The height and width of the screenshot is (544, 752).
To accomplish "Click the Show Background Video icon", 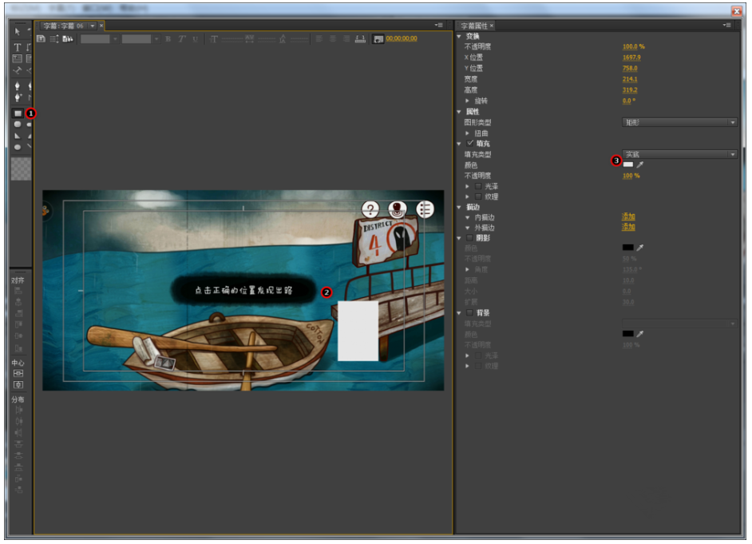I will coord(378,38).
